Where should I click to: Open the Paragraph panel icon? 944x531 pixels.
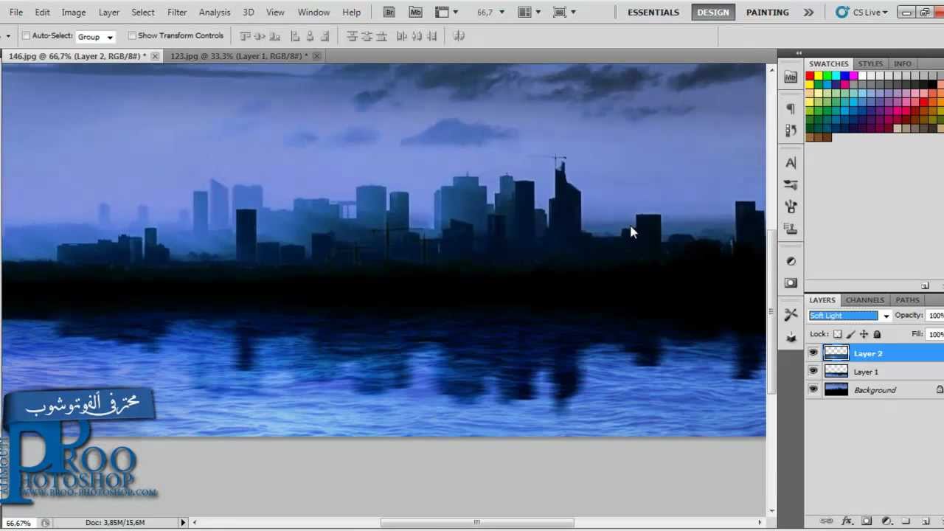pos(791,108)
